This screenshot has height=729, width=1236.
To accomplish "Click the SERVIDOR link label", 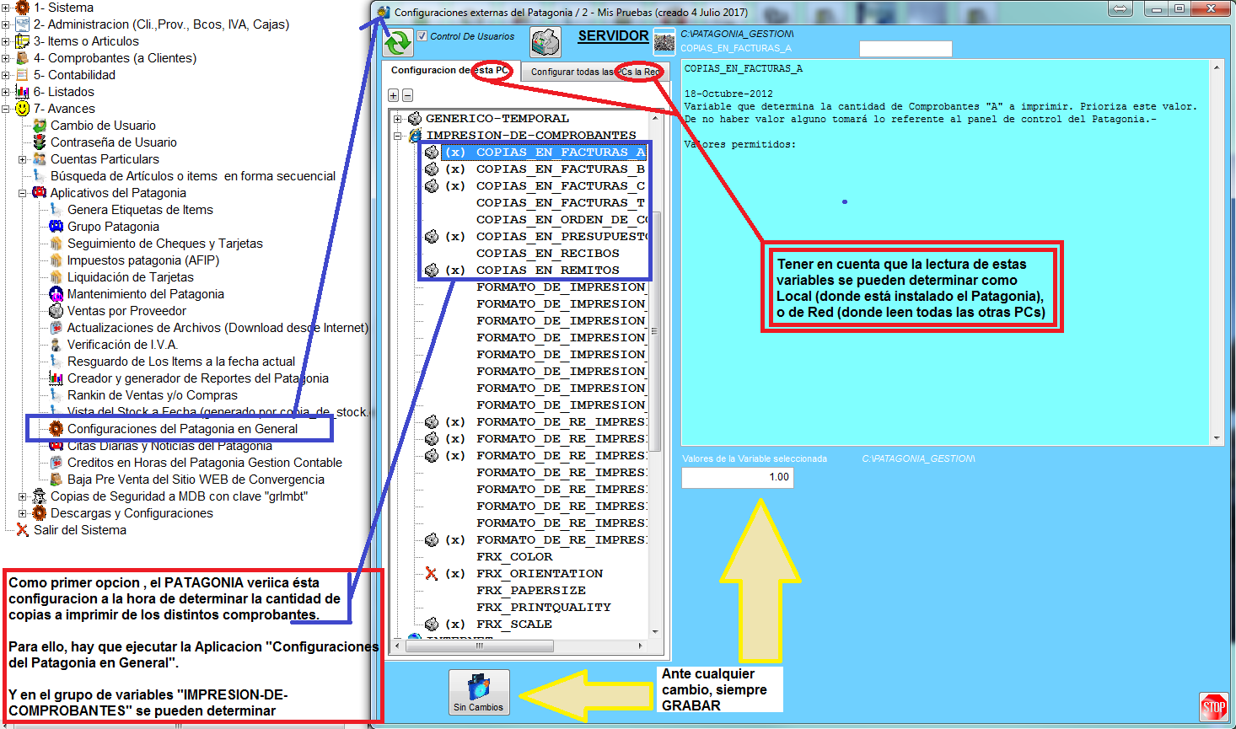I will pyautogui.click(x=613, y=35).
